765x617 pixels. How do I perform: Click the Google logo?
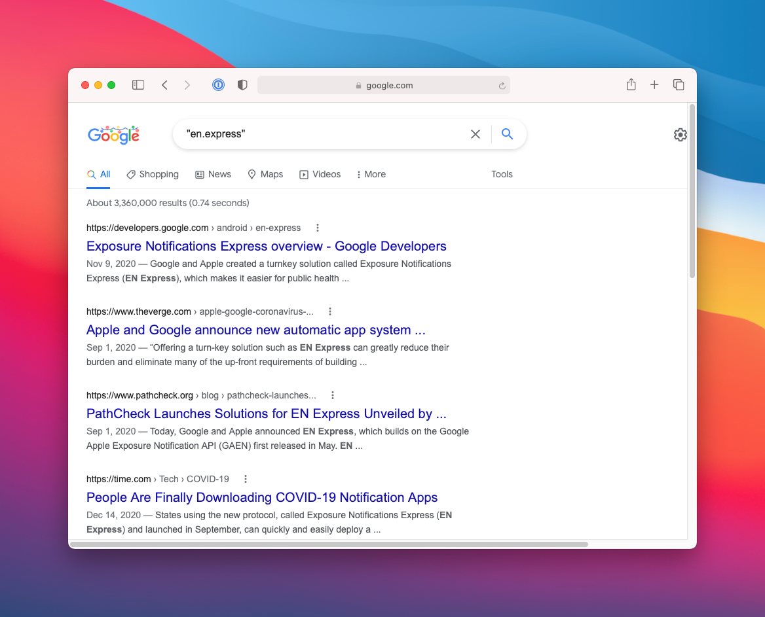click(114, 135)
